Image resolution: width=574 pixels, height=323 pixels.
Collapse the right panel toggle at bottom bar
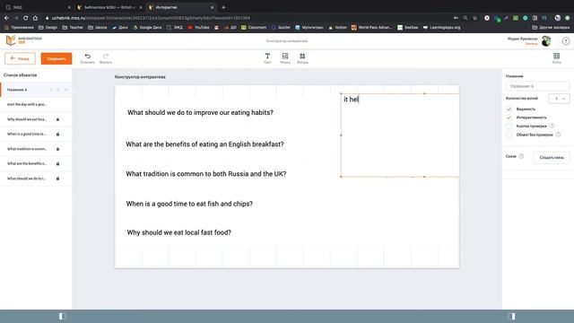(x=511, y=316)
